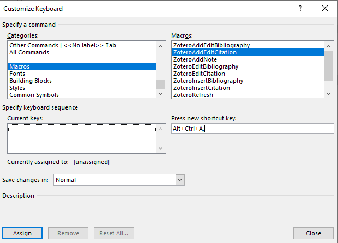
Task: Select Other Commands | <<No label>> Tab category
Action: tap(82, 45)
